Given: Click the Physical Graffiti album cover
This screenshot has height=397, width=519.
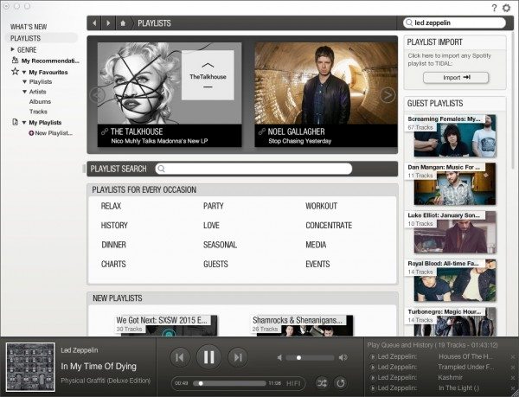Looking at the screenshot, I should pyautogui.click(x=30, y=367).
